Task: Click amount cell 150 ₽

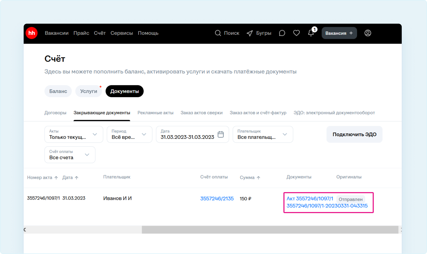Action: (245, 199)
